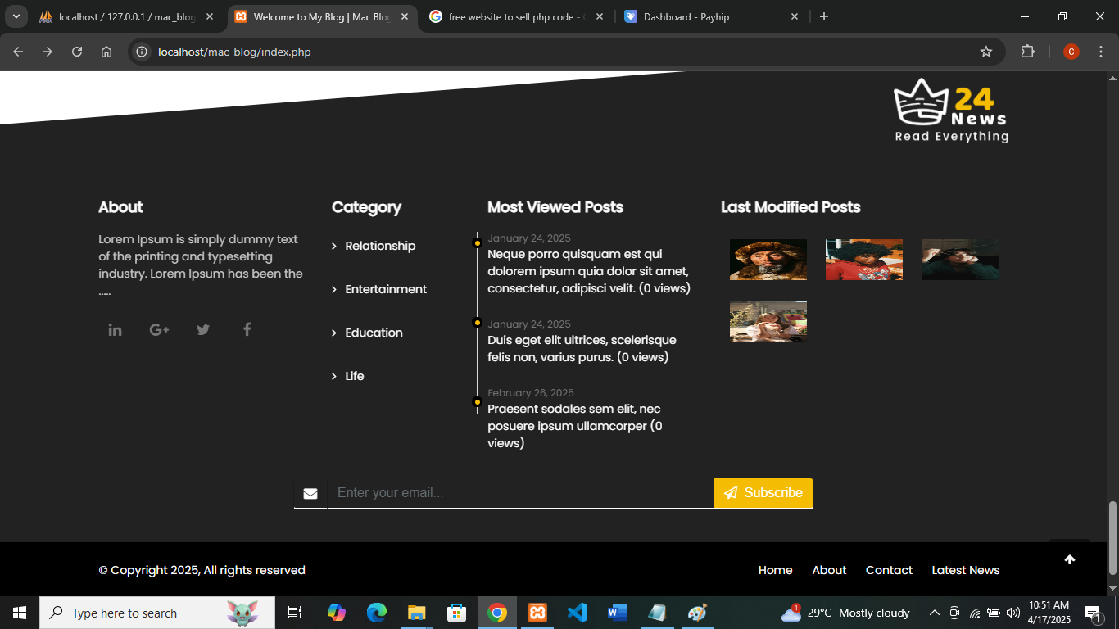Click the scroll-to-top arrow button
The image size is (1119, 629).
1070,559
